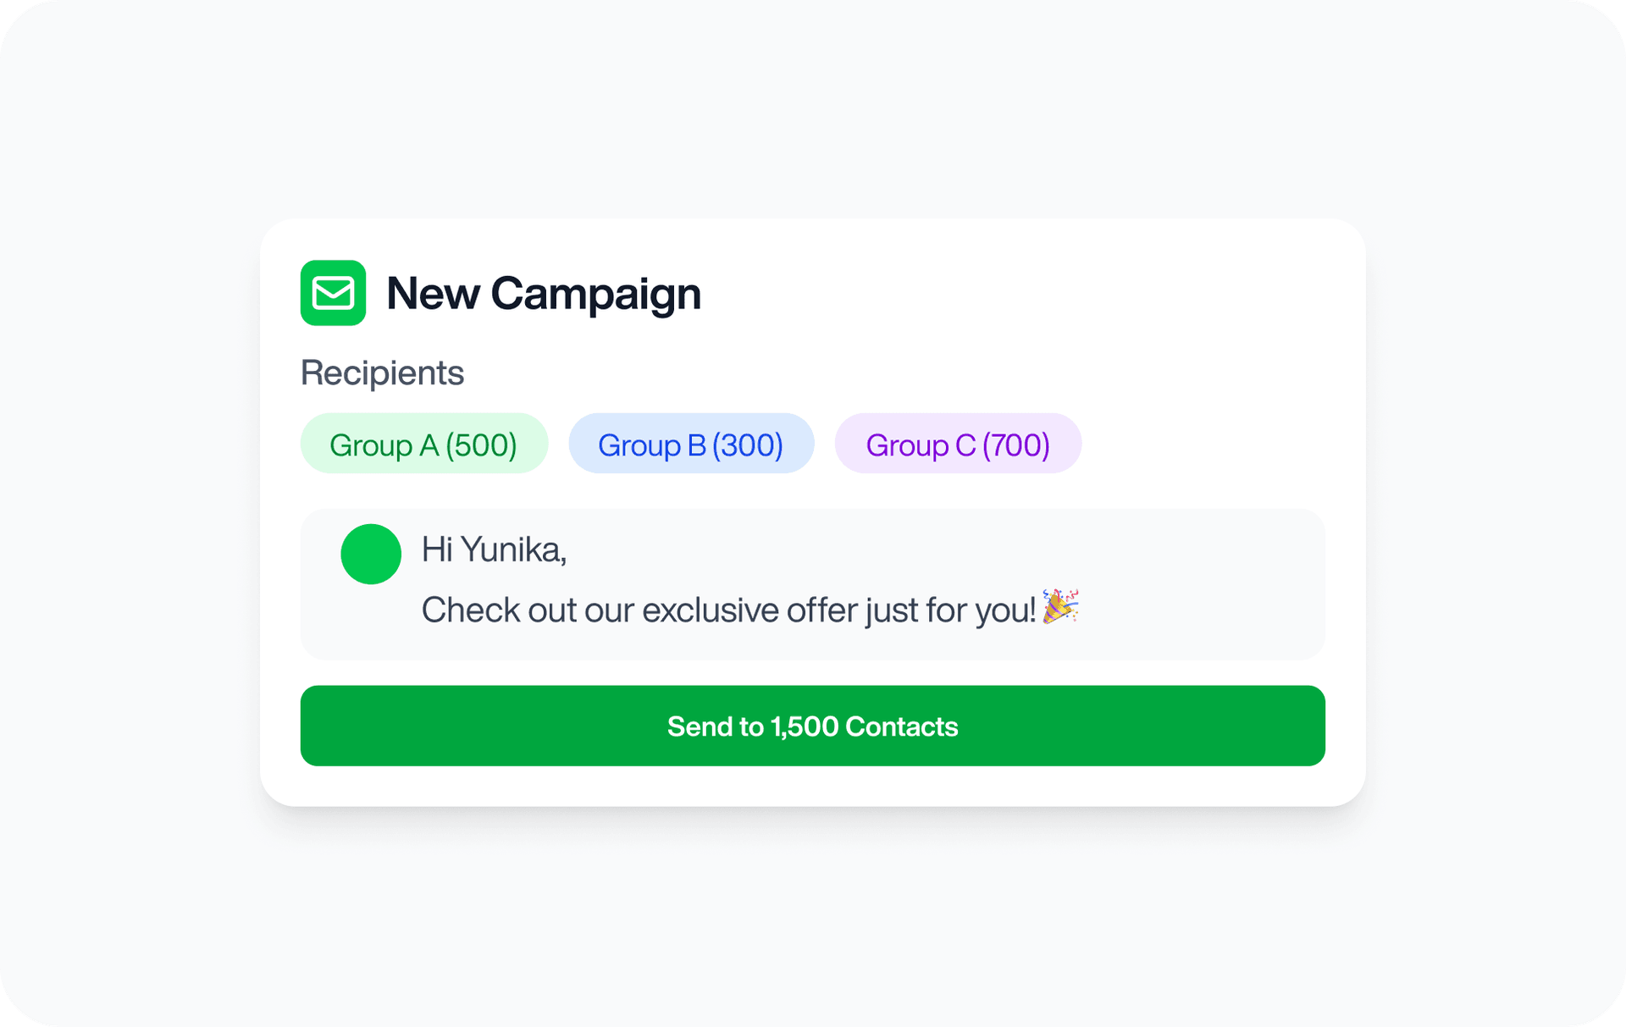Image resolution: width=1626 pixels, height=1027 pixels.
Task: Select the Group B (300) recipient chip
Action: 691,444
